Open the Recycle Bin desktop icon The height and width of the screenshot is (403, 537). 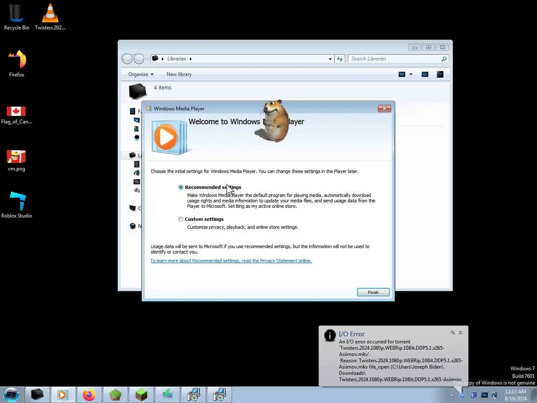tap(16, 17)
